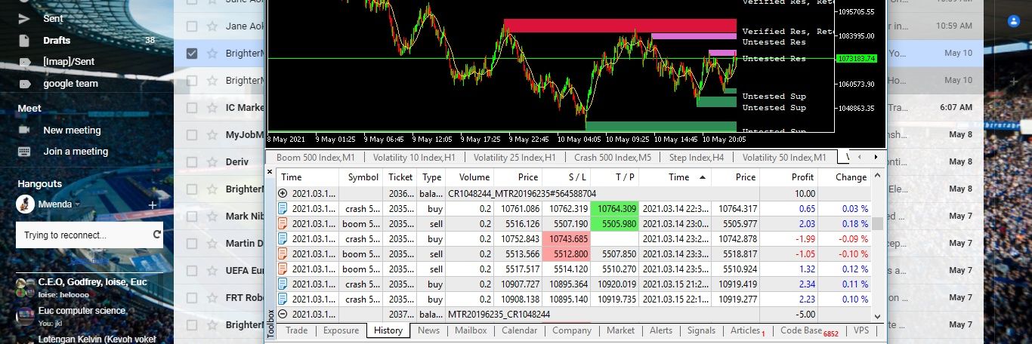The width and height of the screenshot is (1032, 344).
Task: Star the MyJobM email
Action: pyautogui.click(x=212, y=135)
